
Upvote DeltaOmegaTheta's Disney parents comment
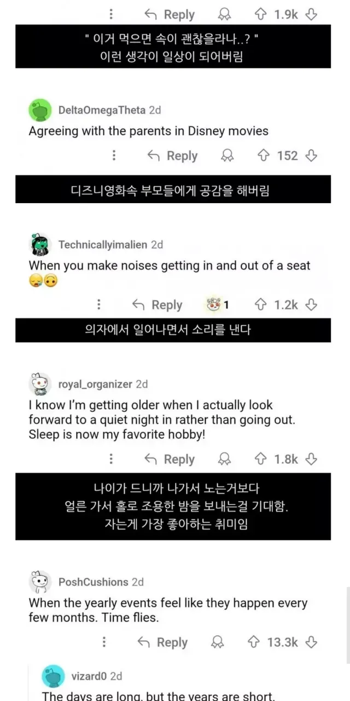pyautogui.click(x=264, y=156)
